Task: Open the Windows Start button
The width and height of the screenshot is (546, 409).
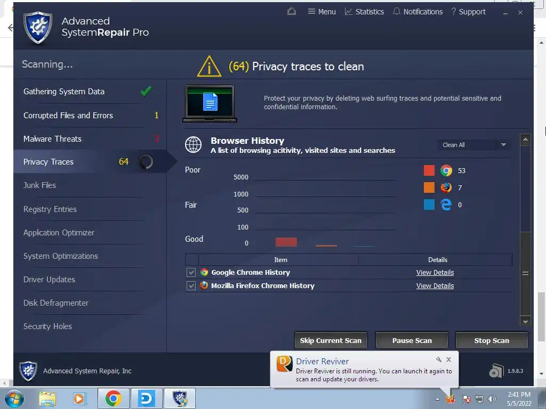Action: tap(14, 398)
